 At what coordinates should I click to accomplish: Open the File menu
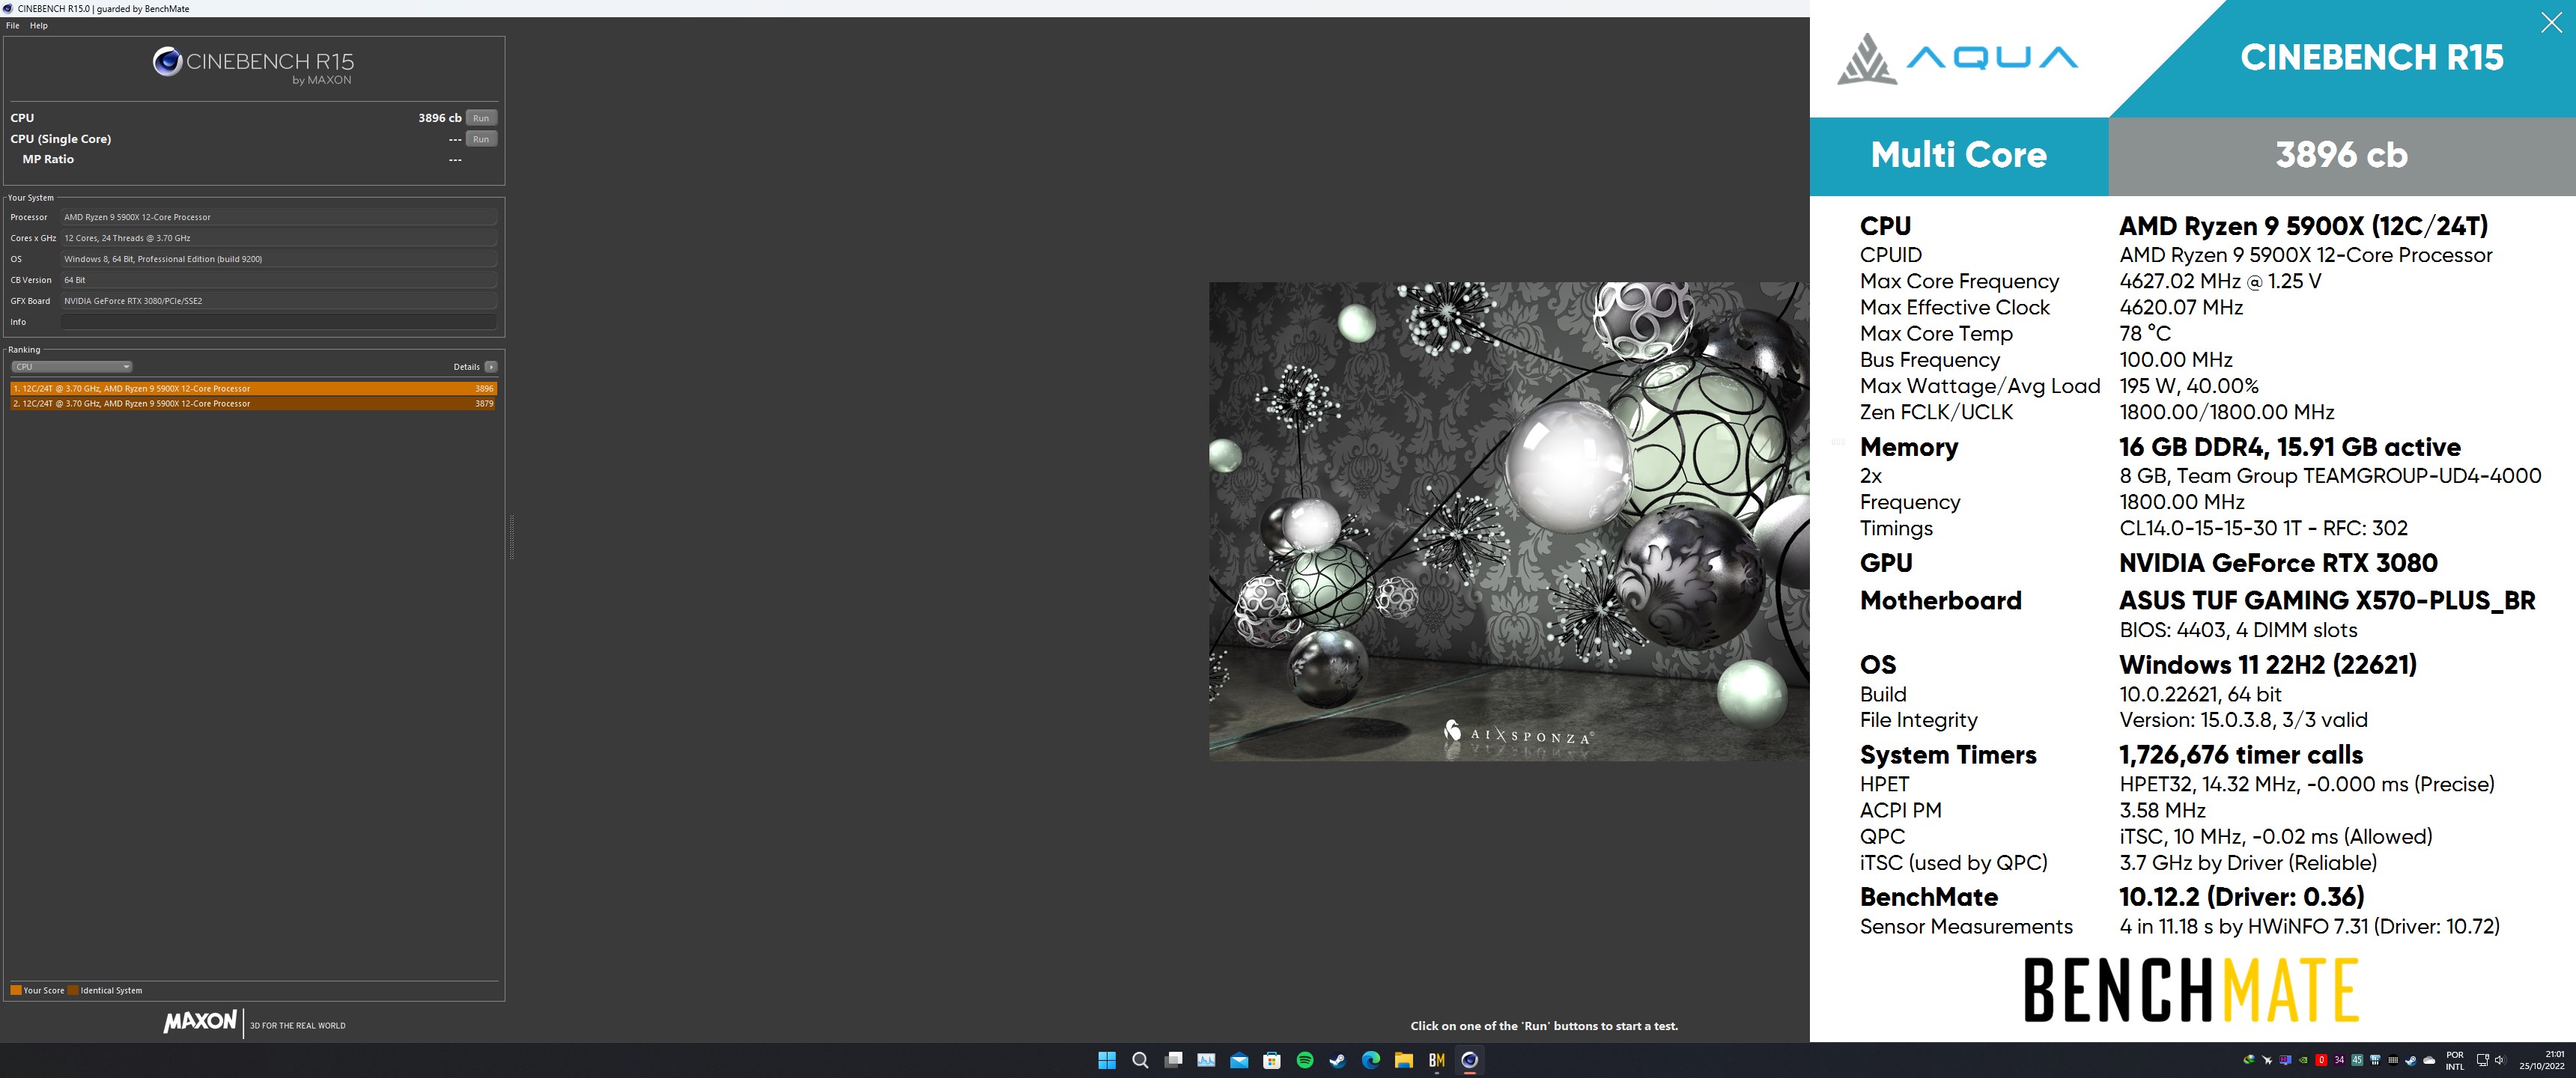(x=13, y=26)
